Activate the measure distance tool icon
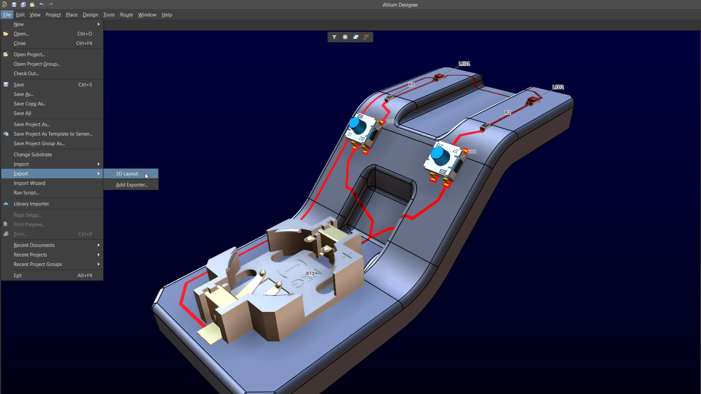 point(366,37)
